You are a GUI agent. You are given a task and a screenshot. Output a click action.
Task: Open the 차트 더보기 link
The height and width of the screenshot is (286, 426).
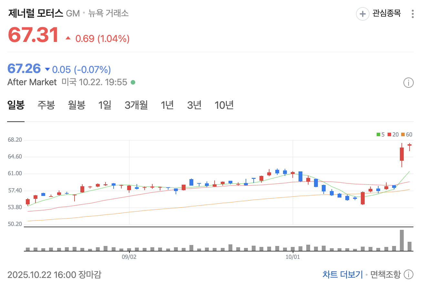pos(342,275)
